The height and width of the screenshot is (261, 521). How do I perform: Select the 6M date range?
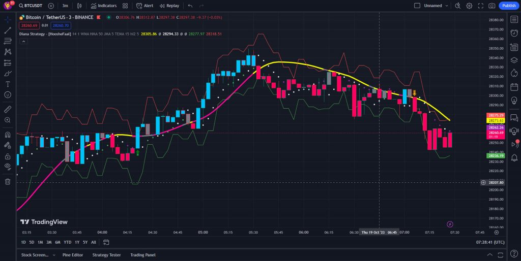pyautogui.click(x=57, y=242)
